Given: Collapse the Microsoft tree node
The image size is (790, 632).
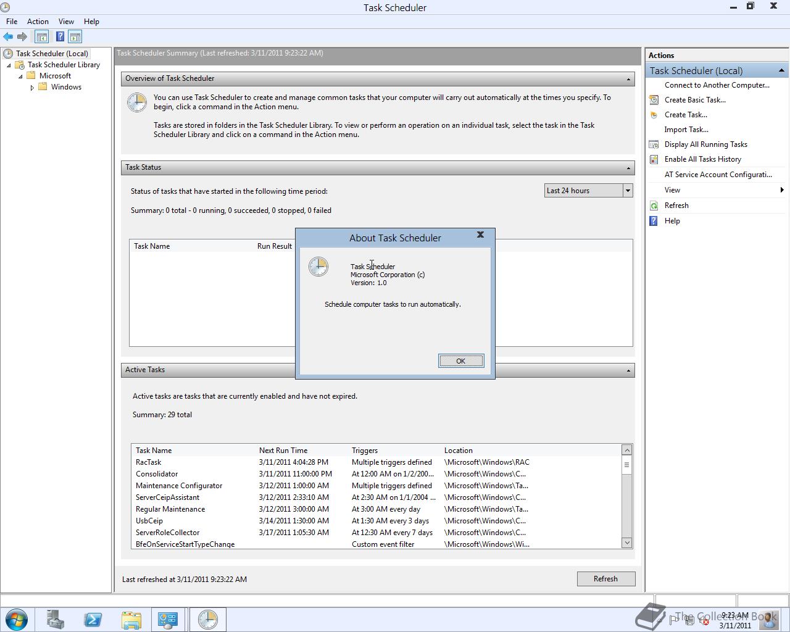Looking at the screenshot, I should coord(20,77).
